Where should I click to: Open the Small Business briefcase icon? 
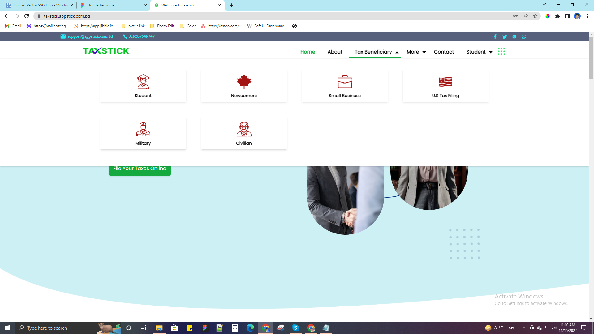click(345, 82)
